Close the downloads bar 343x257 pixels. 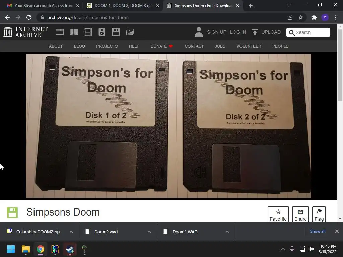point(337,231)
